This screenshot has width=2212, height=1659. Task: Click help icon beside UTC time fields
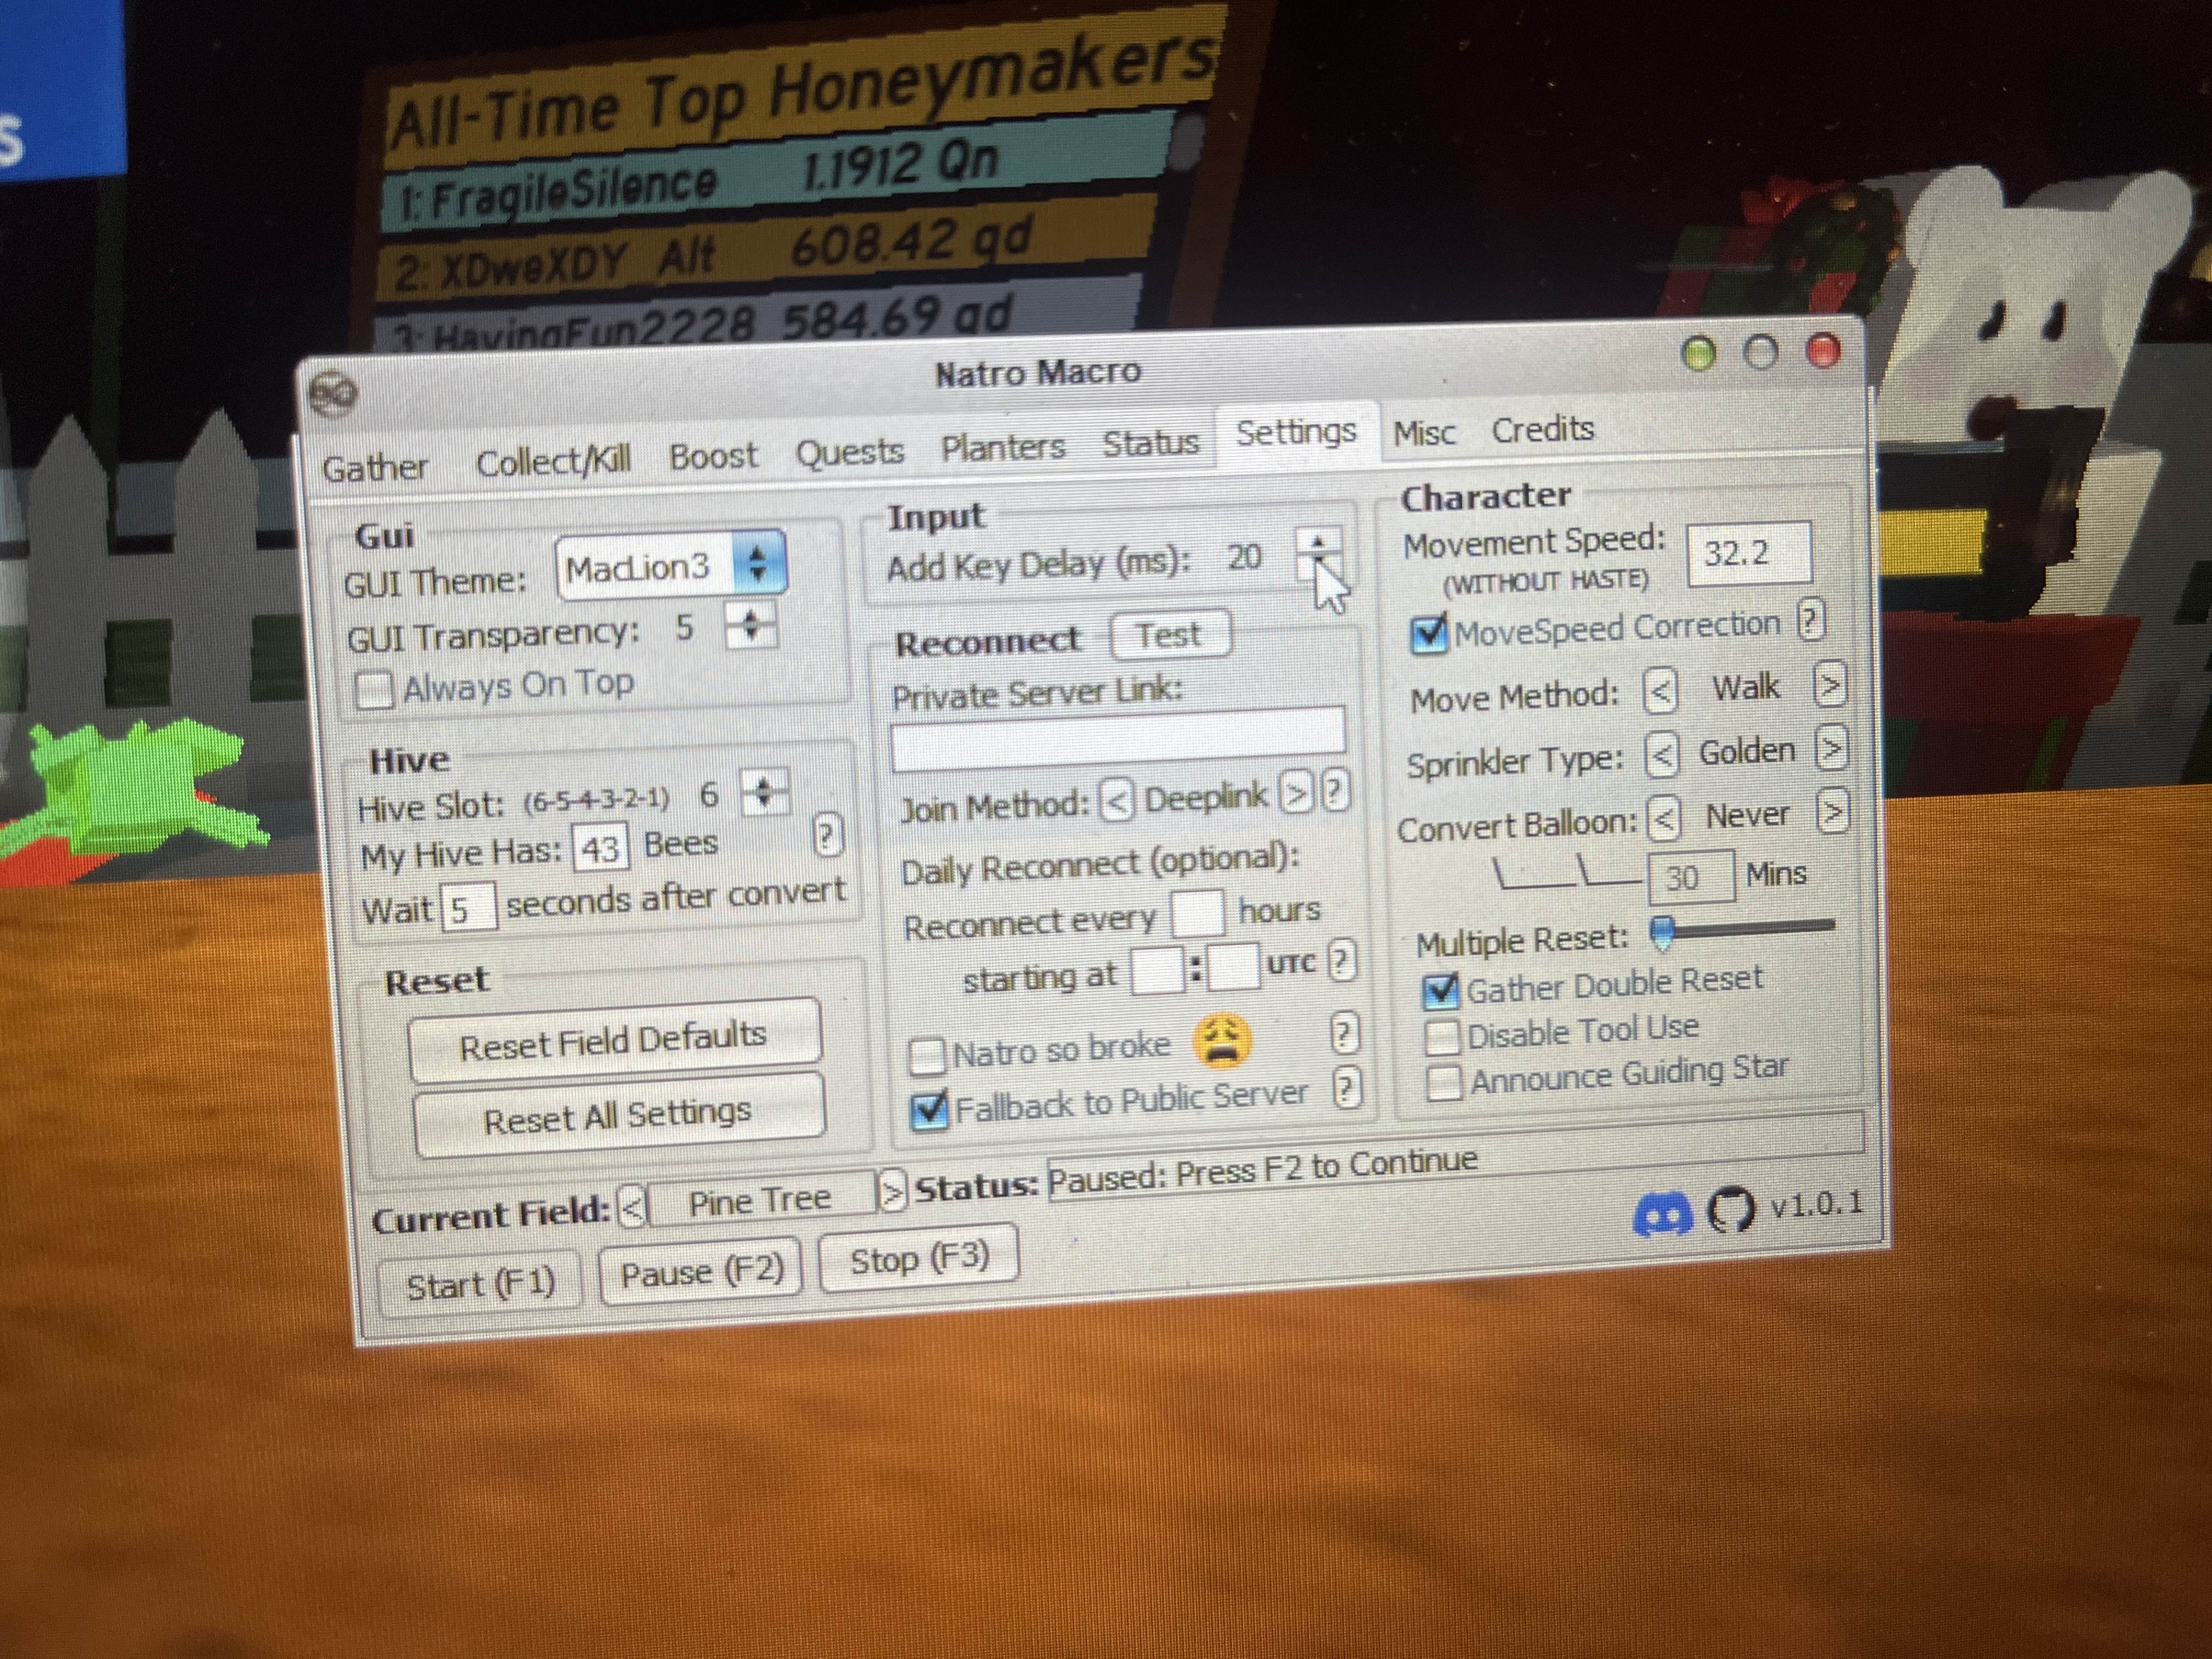(1341, 960)
